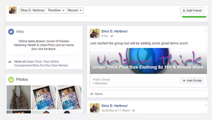The image size is (212, 120).
Task: Click the Join Group button
Action: (x=192, y=80)
